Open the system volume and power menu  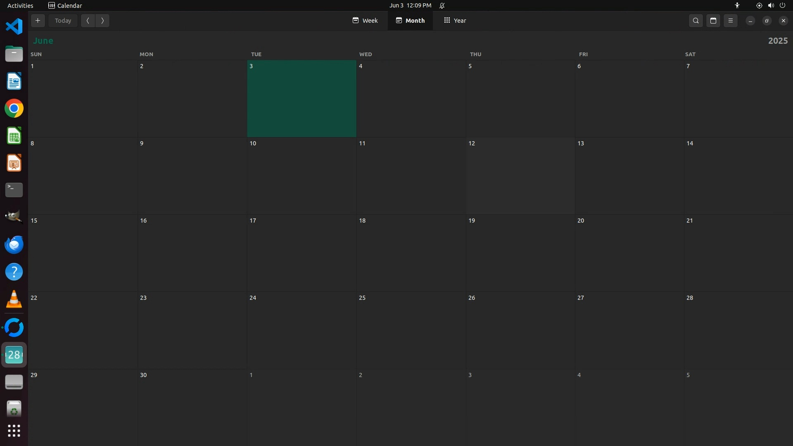771,5
